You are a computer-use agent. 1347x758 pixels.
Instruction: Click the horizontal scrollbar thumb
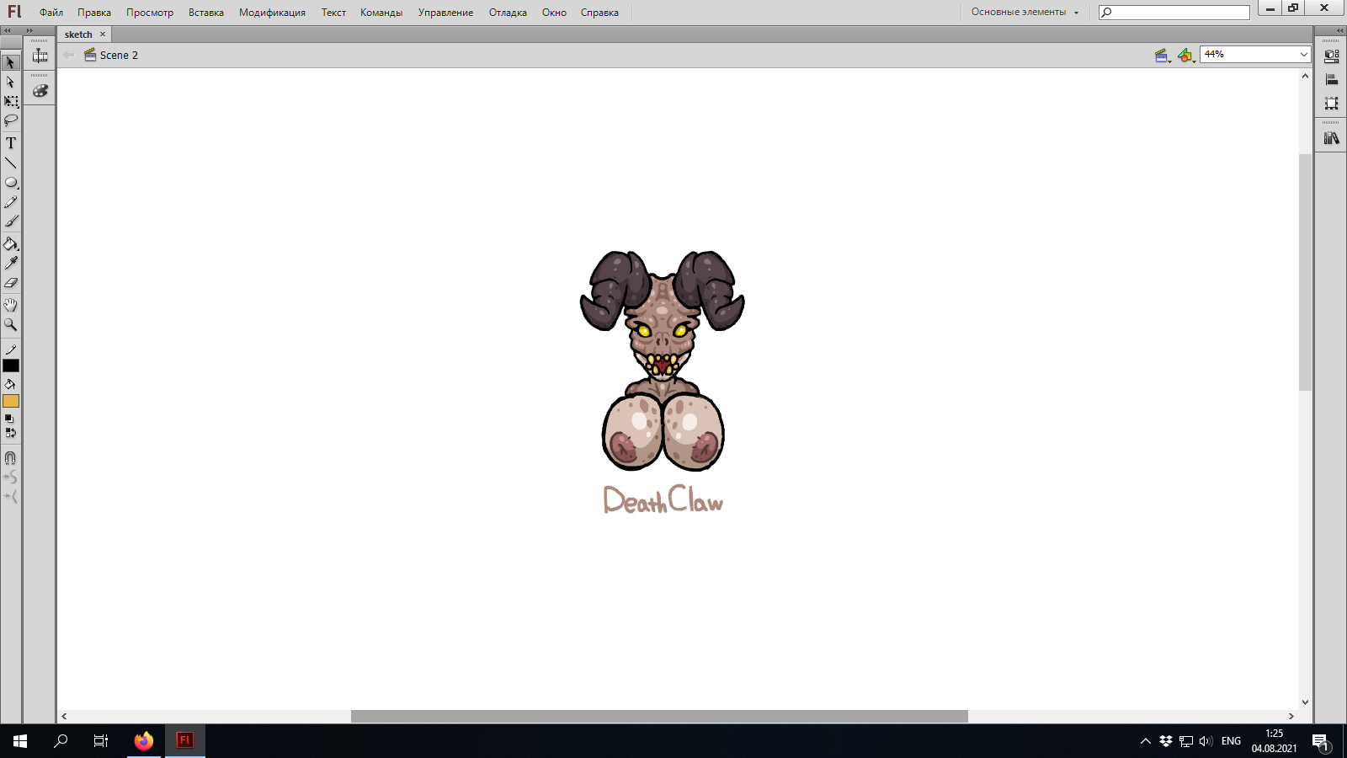click(659, 716)
